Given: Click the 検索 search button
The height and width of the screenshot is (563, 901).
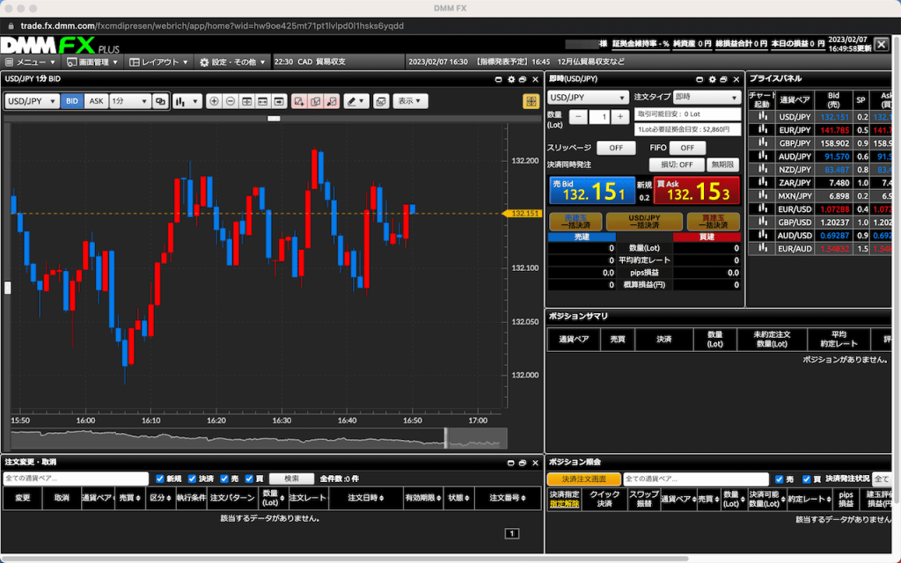Looking at the screenshot, I should point(291,479).
